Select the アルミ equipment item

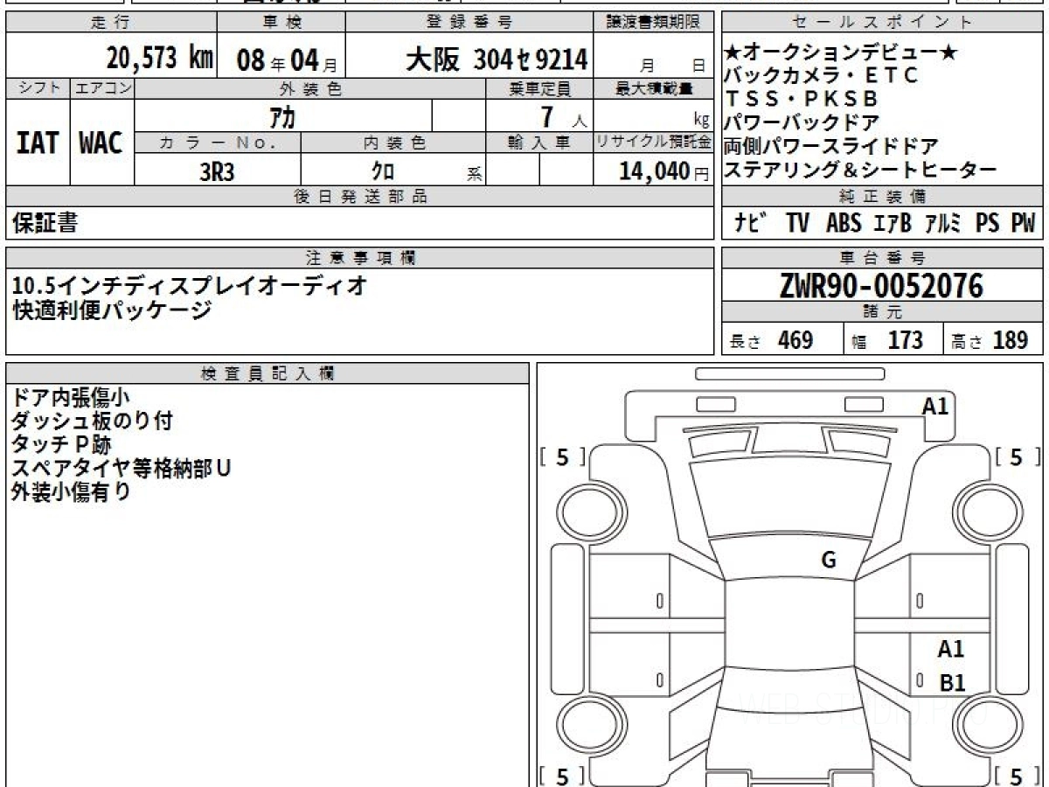[943, 224]
